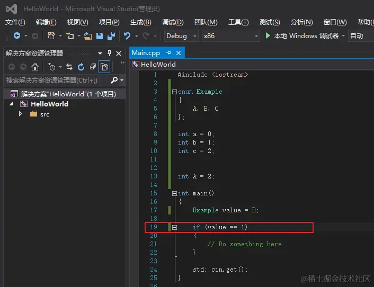The height and width of the screenshot is (287, 374).
Task: Click 'Example value = B;' code line
Action: pyautogui.click(x=226, y=210)
